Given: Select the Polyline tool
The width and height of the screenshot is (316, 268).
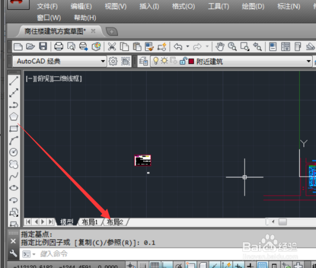Looking at the screenshot, I should tap(14, 105).
